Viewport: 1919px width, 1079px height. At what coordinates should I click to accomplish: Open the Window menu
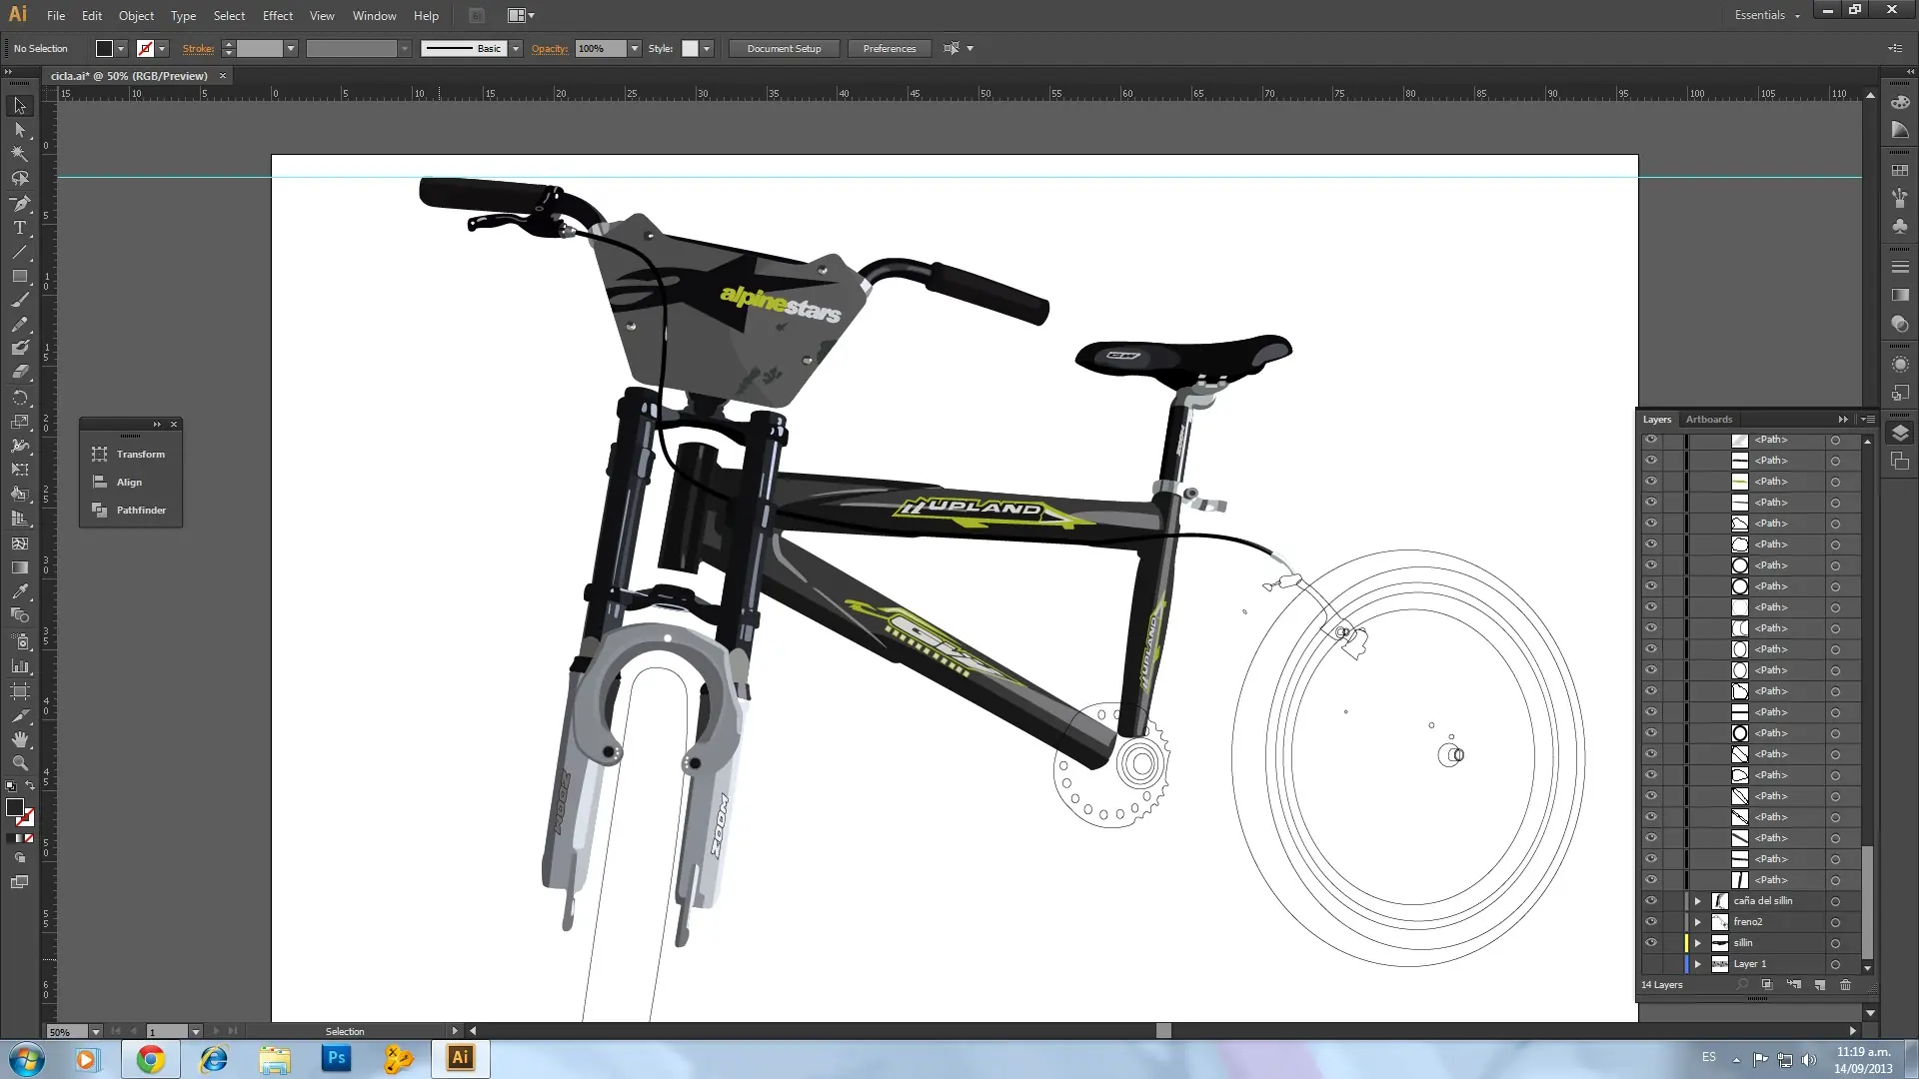374,16
